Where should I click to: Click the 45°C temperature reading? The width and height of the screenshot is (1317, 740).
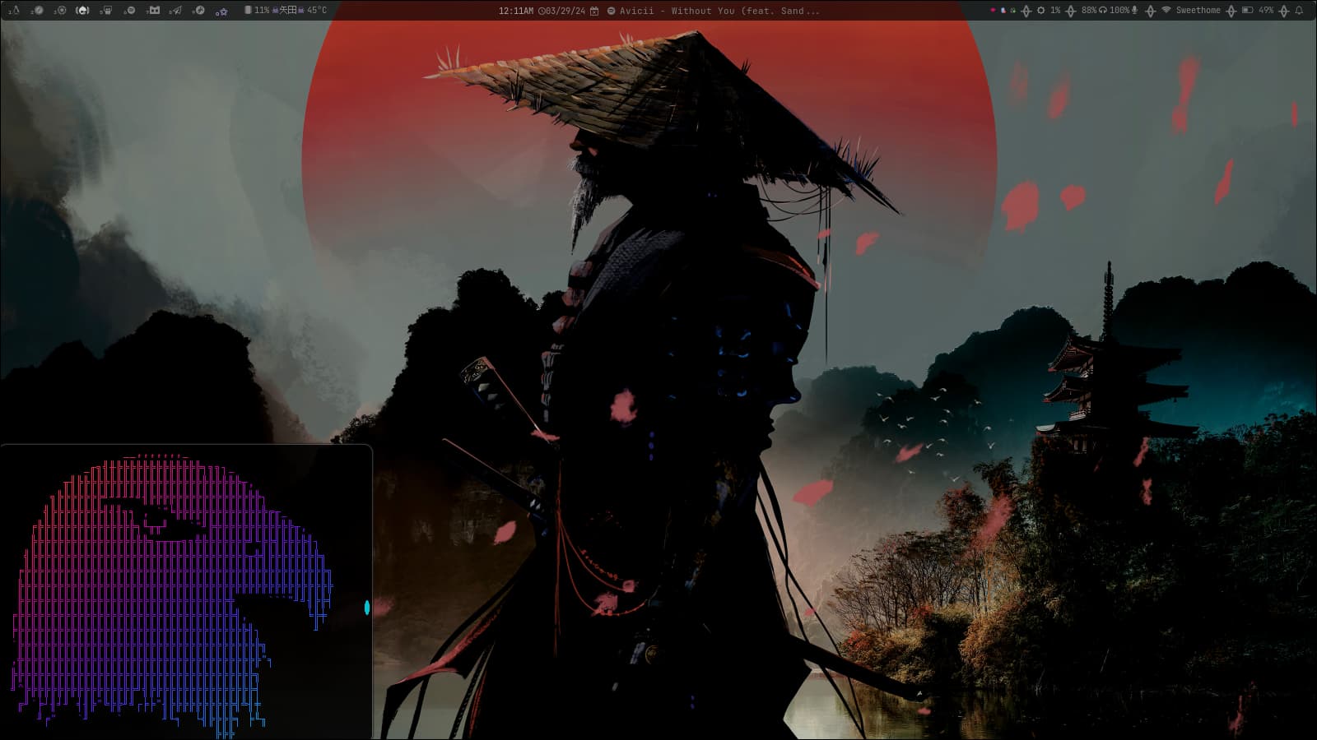coord(316,10)
